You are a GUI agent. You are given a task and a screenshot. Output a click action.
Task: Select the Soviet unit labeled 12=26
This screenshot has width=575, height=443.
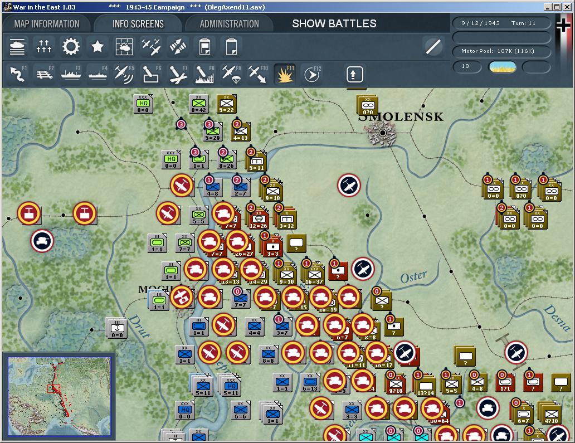258,217
